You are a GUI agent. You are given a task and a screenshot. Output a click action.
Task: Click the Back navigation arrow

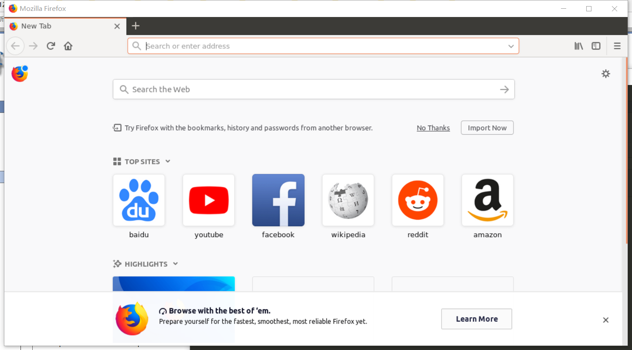tap(15, 46)
